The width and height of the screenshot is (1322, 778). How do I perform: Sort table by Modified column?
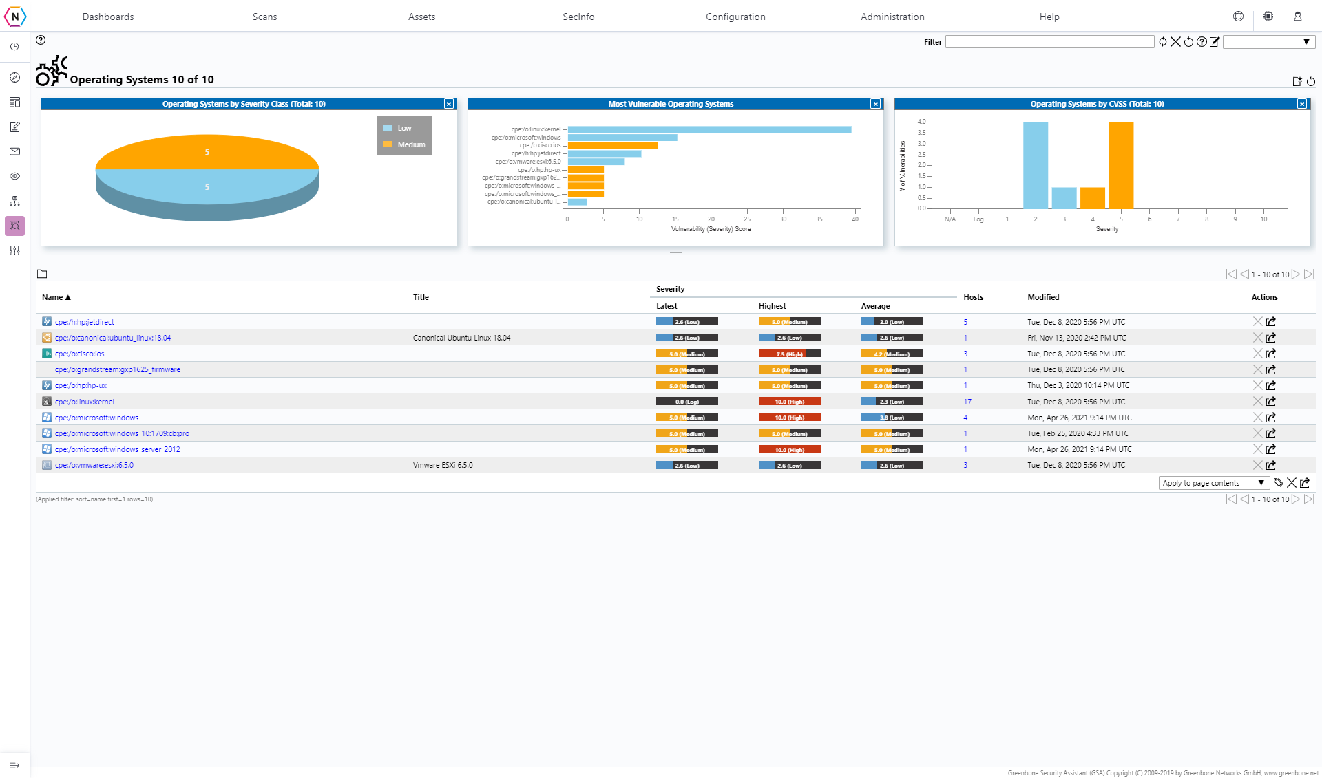(x=1043, y=297)
